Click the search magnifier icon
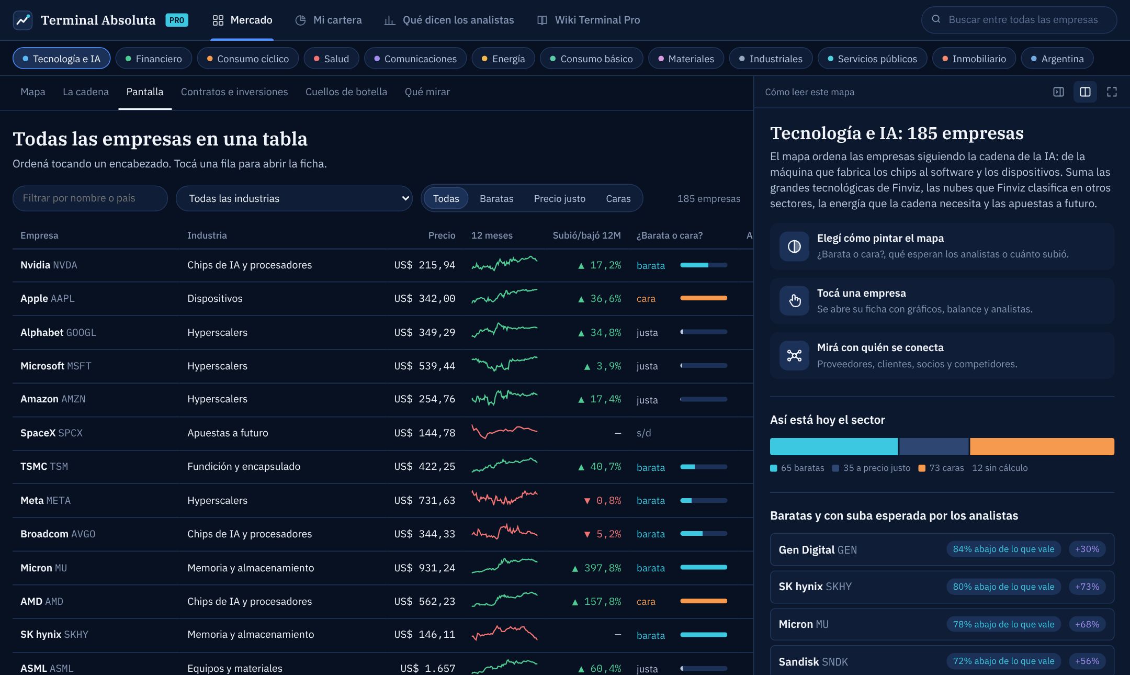The image size is (1130, 675). [x=936, y=19]
